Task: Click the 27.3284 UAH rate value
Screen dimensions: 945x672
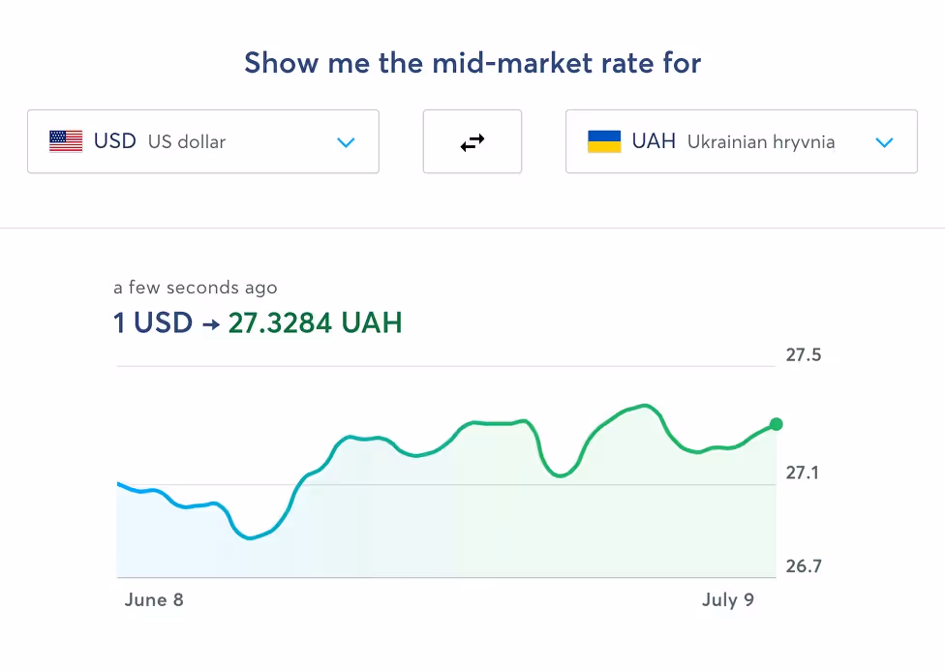Action: (x=315, y=323)
